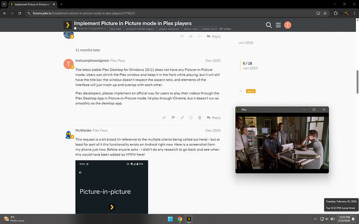This screenshot has width=359, height=224.
Task: Copy link of testuserpleaseignore's post
Action: coord(164,117)
